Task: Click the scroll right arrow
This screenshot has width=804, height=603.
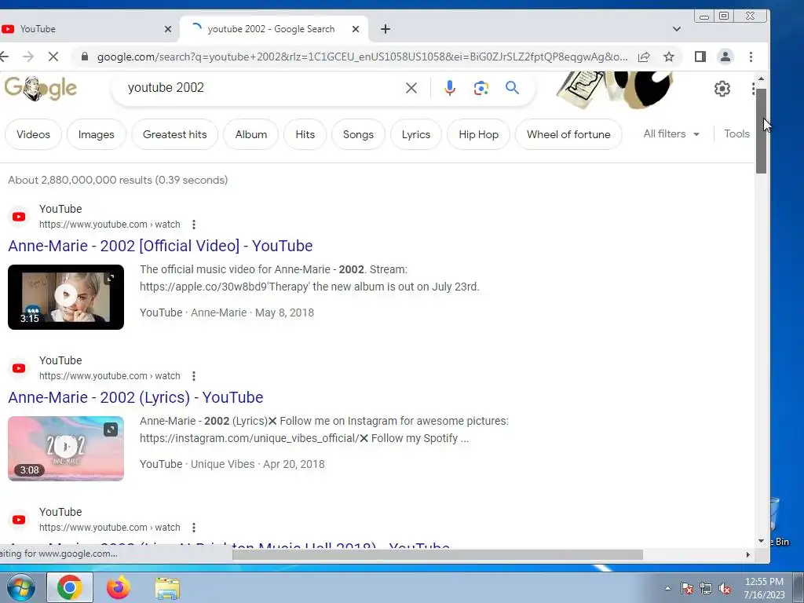Action: click(x=748, y=555)
